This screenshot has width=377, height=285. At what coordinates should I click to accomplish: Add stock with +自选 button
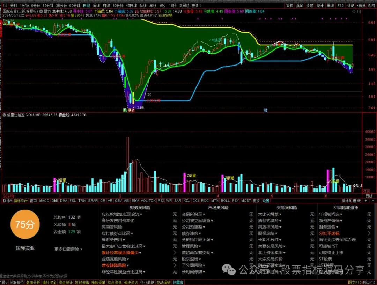[361, 5]
